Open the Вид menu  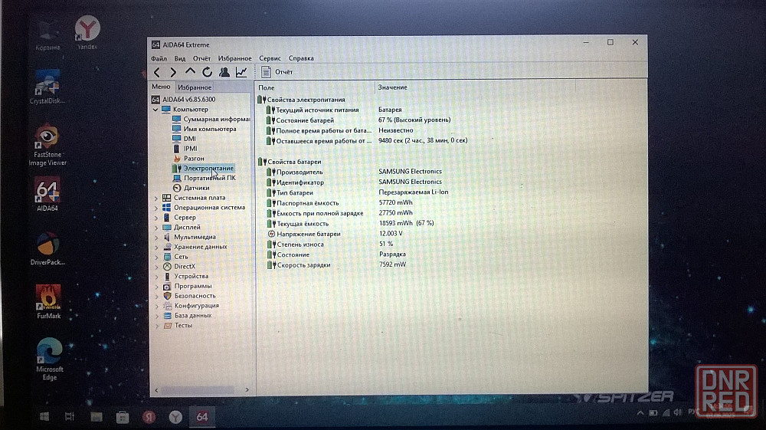pyautogui.click(x=180, y=58)
